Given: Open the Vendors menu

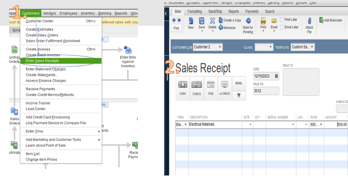Looking at the screenshot, I should pyautogui.click(x=49, y=13).
